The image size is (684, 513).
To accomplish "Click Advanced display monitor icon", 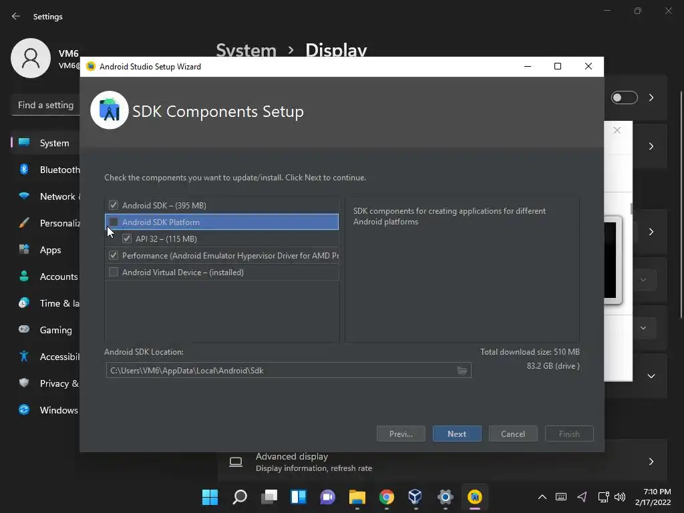I will [x=236, y=462].
